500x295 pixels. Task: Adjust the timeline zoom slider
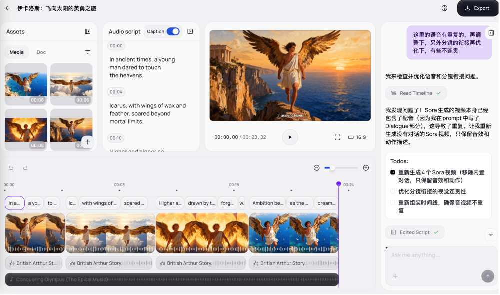coord(332,168)
